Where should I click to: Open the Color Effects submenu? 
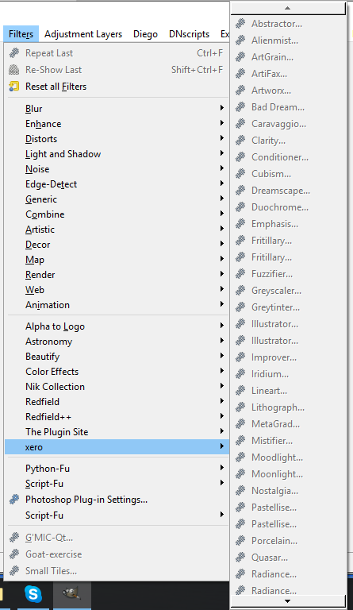[x=117, y=372]
